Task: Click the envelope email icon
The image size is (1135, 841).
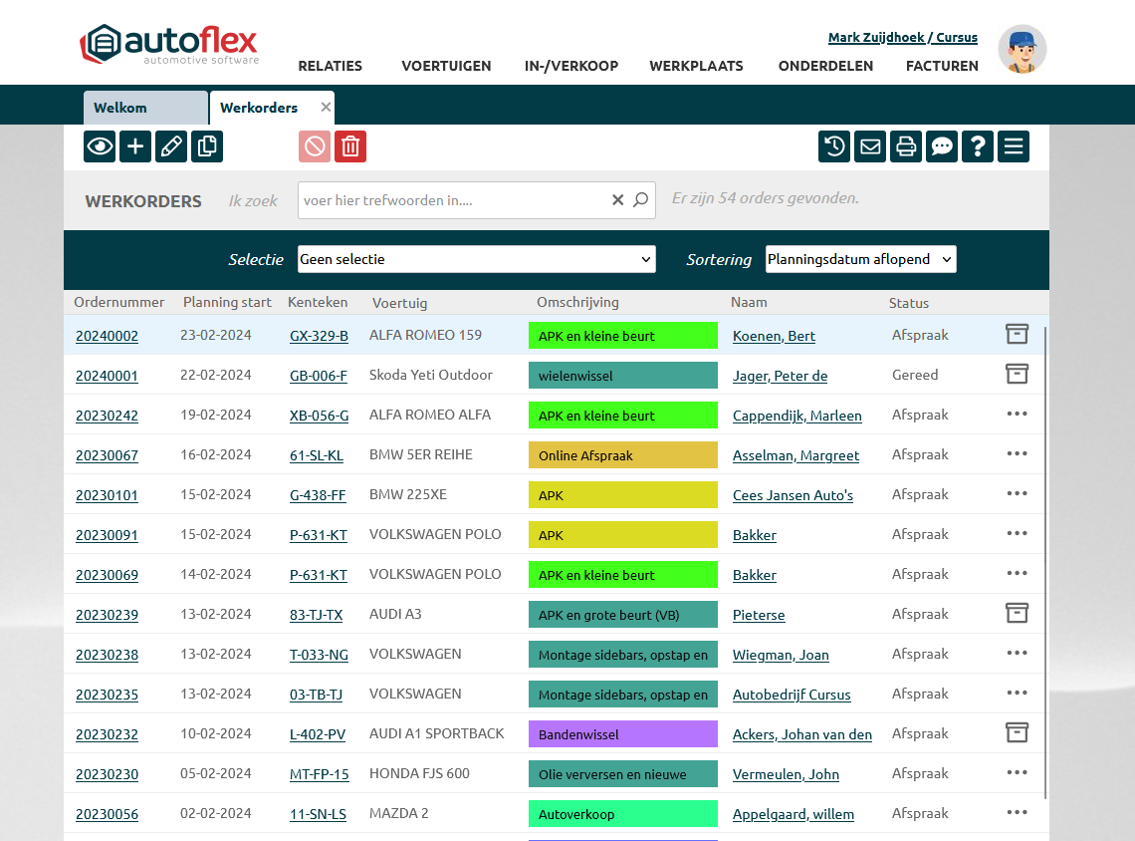Action: [x=870, y=146]
